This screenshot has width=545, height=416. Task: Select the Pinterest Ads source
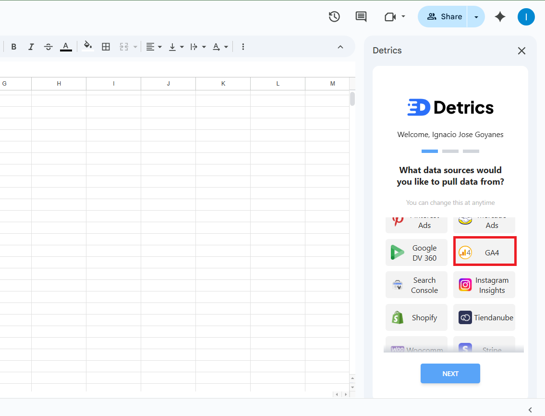[416, 222]
